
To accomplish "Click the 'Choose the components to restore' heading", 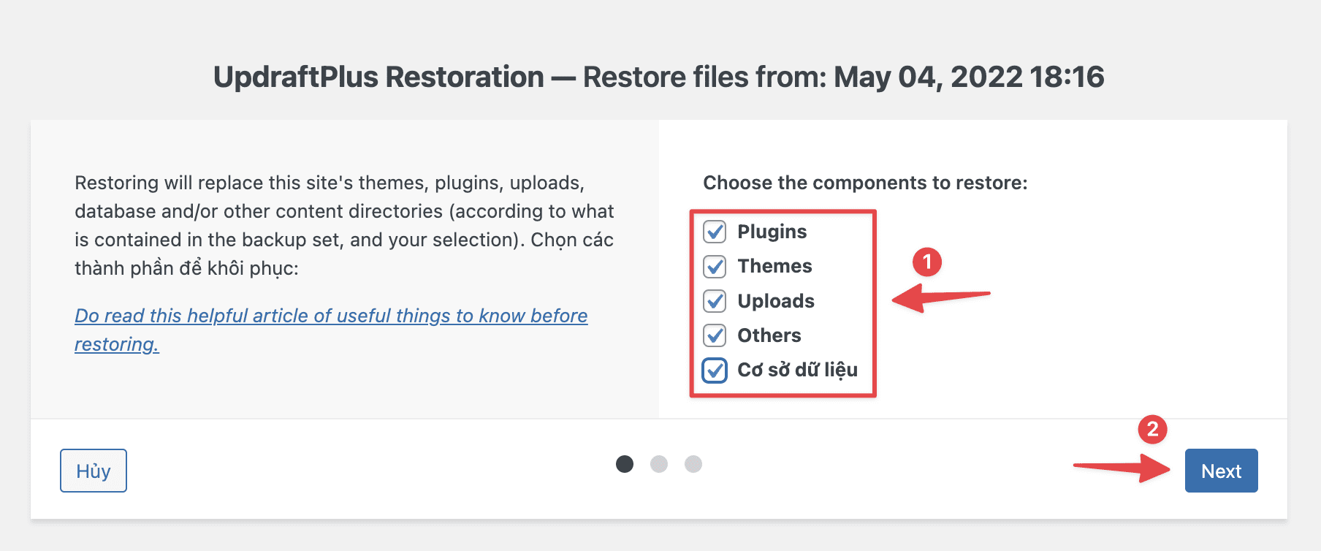I will coord(866,183).
